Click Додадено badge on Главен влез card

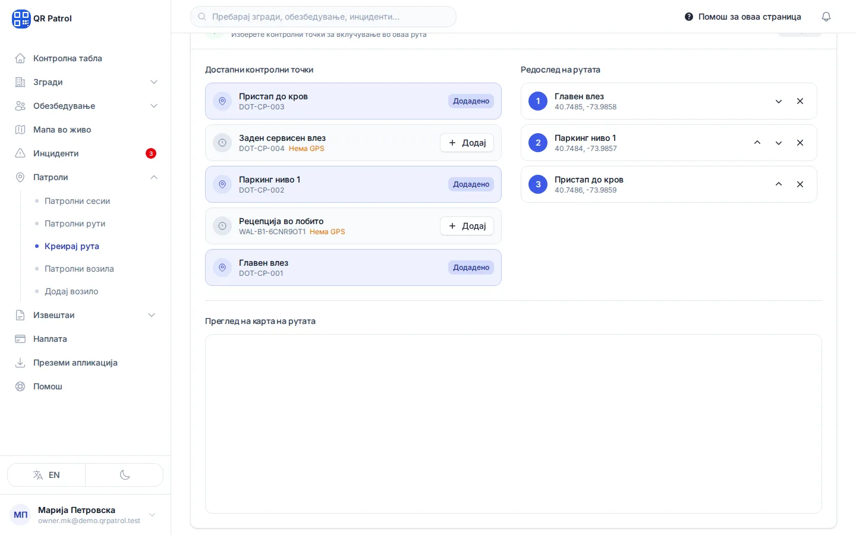(x=471, y=267)
